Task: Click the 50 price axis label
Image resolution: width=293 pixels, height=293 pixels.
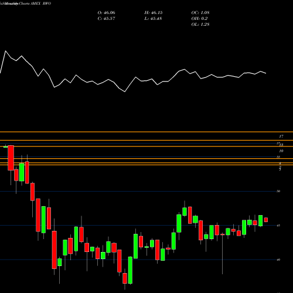Action: (278, 191)
